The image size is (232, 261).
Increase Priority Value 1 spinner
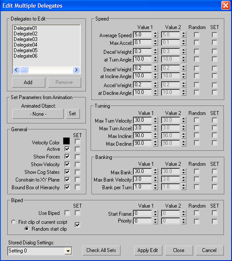tap(156, 220)
